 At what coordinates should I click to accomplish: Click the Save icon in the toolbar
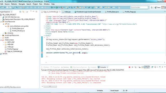tap(7, 7)
